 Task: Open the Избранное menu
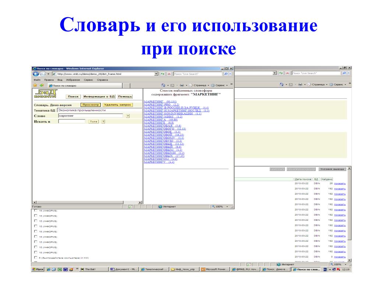click(73, 80)
